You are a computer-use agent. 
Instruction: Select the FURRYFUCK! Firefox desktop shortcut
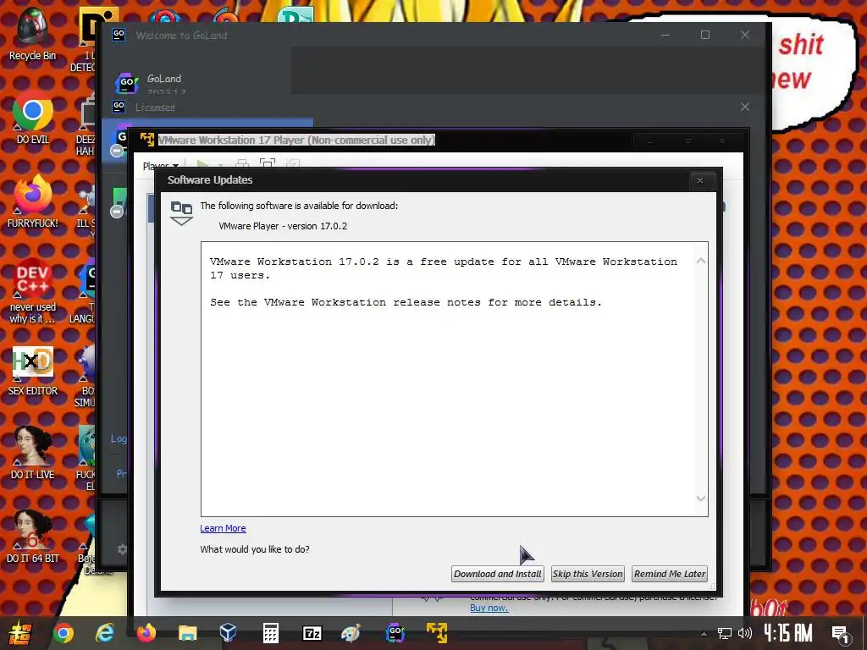pos(33,201)
